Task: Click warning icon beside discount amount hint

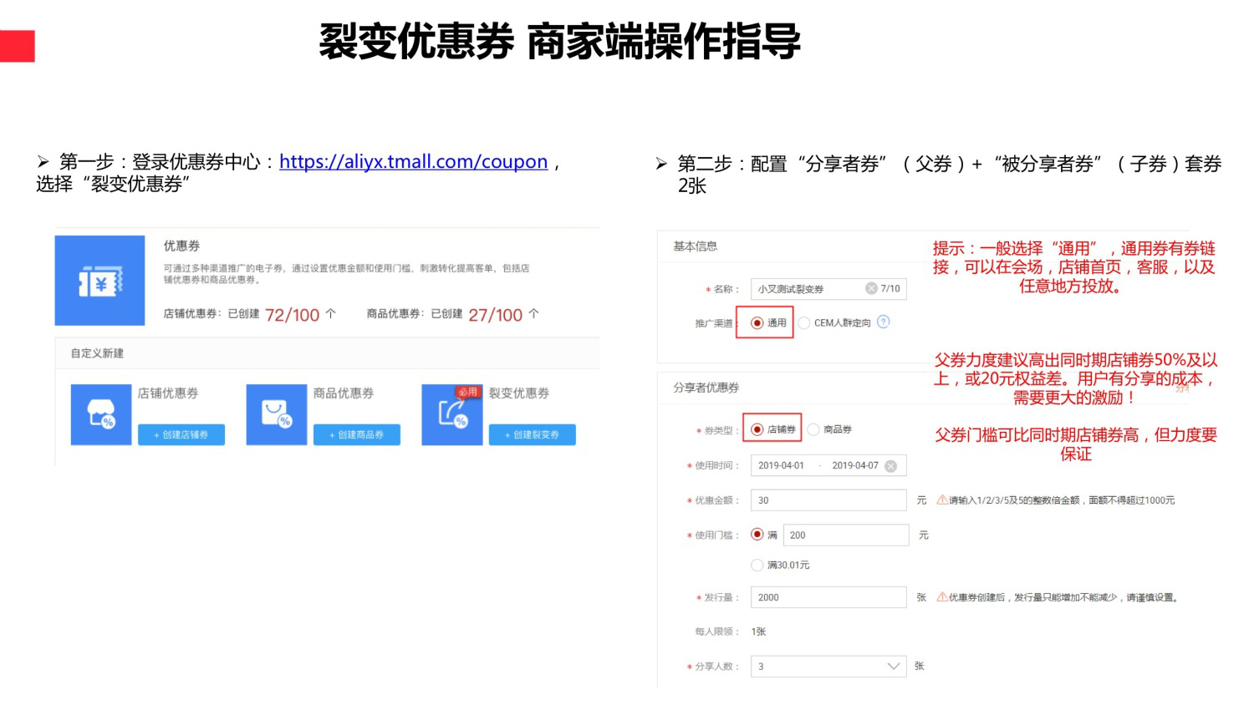Action: 942,500
